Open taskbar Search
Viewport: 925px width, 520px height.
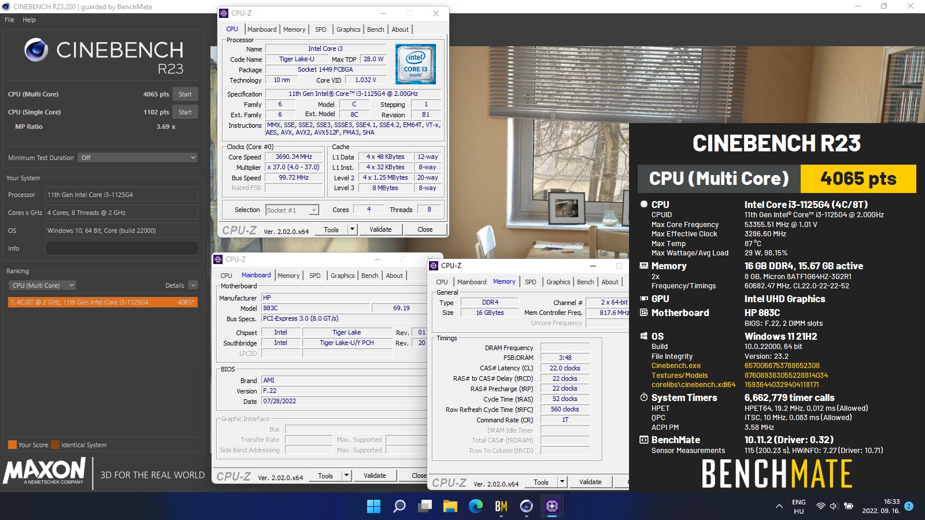point(399,506)
